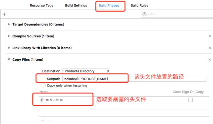Expand Target Dependencies section

pos(9,24)
